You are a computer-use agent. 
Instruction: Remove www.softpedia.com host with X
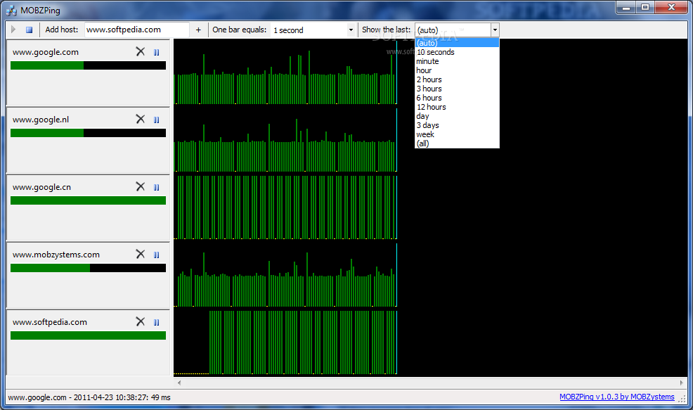tap(140, 321)
